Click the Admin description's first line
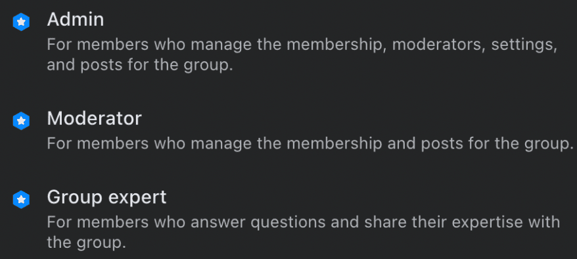Image resolution: width=577 pixels, height=259 pixels. tap(302, 45)
